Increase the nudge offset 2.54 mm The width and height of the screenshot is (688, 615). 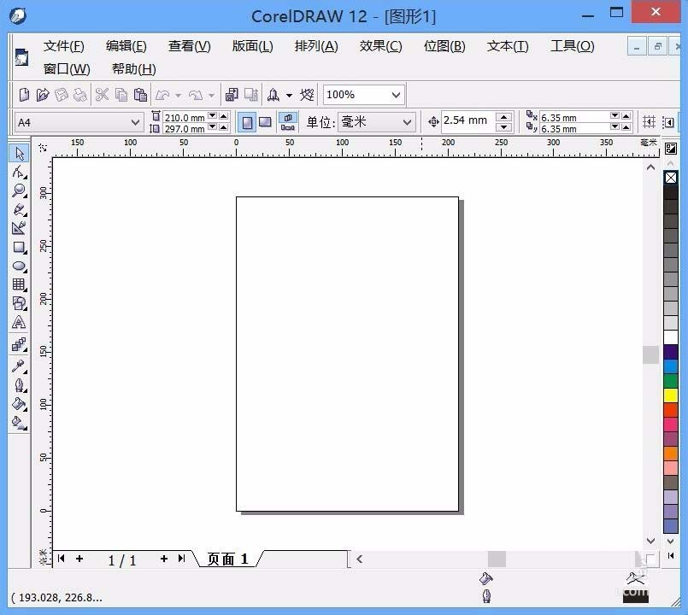coord(503,117)
